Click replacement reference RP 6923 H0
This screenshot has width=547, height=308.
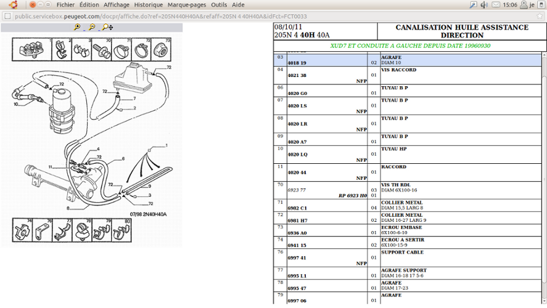pyautogui.click(x=352, y=195)
